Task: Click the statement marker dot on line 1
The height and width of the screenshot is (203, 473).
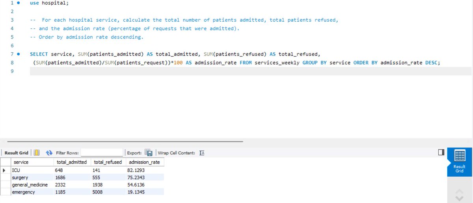Action: pyautogui.click(x=19, y=3)
